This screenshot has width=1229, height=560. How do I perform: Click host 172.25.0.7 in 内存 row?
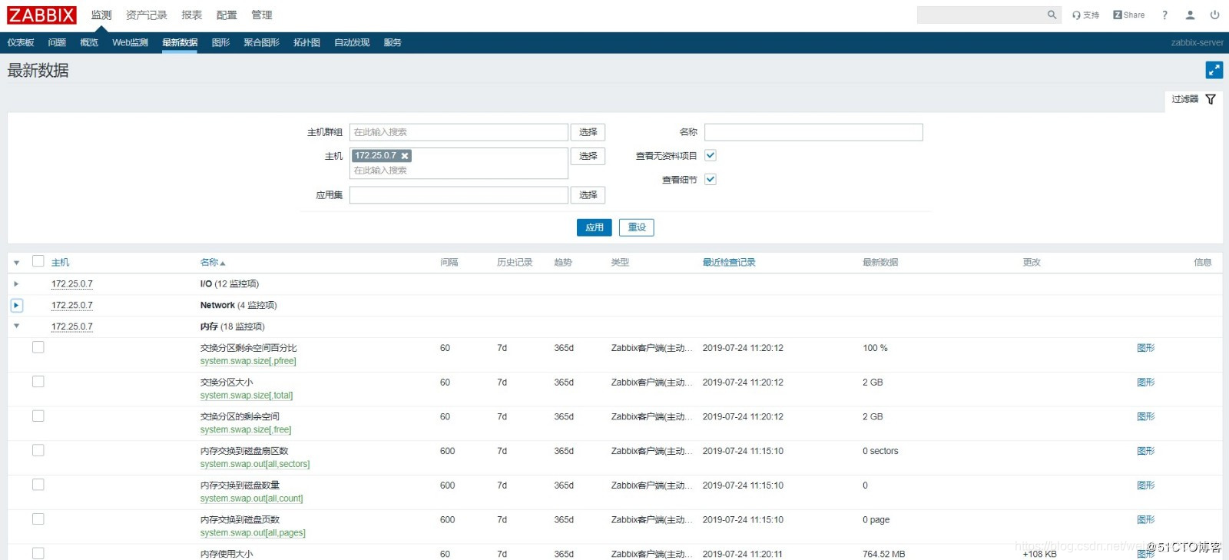[72, 327]
